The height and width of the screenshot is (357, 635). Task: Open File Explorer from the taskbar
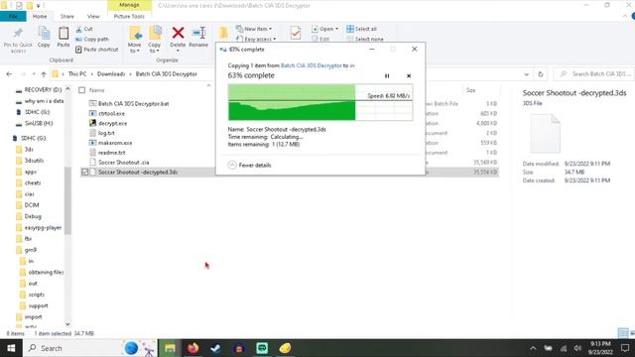click(170, 348)
